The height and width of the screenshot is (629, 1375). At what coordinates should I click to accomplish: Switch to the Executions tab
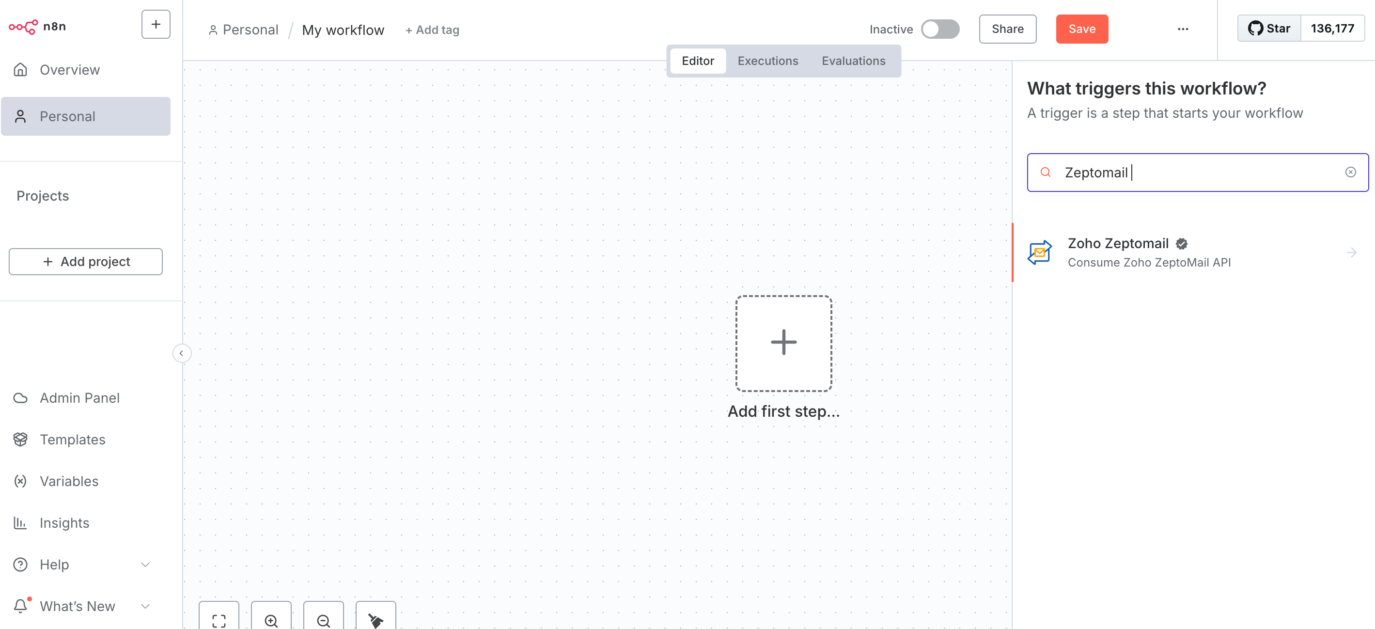coord(767,61)
